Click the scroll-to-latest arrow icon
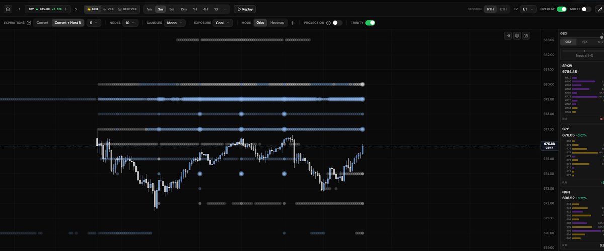The height and width of the screenshot is (251, 604). [508, 36]
